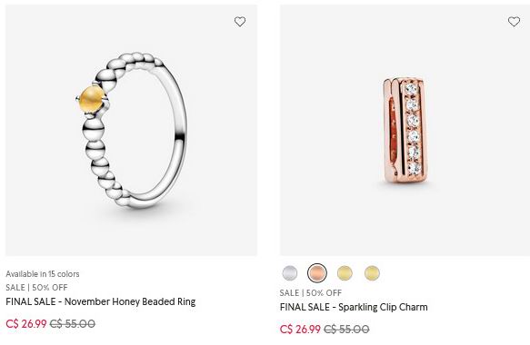Open the FINAL SALE November Honey Beaded Ring link
The width and height of the screenshot is (530, 345).
101,301
